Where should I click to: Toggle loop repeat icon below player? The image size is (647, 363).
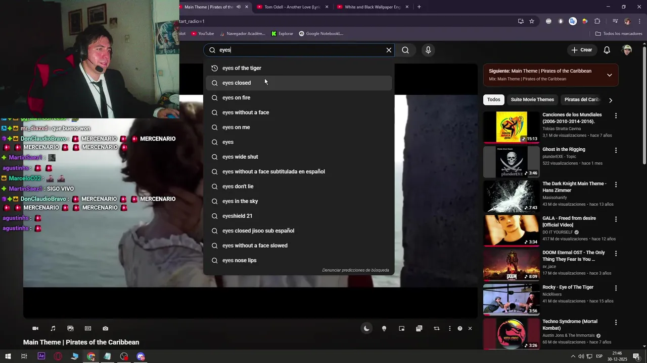point(437,329)
